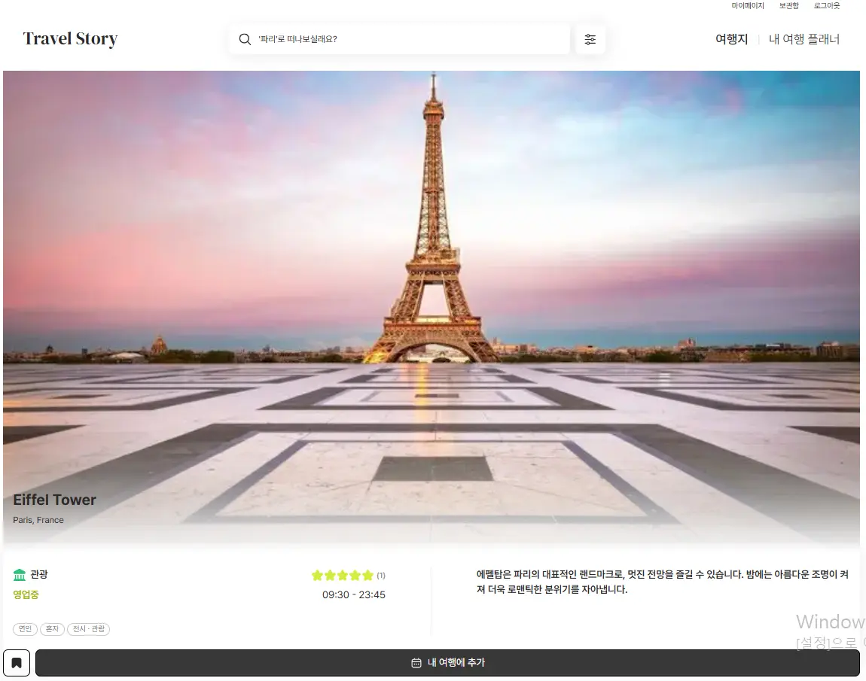Screen dimensions: 866x681
Task: Click the calendar icon inside 내 여행에 추가
Action: 415,663
